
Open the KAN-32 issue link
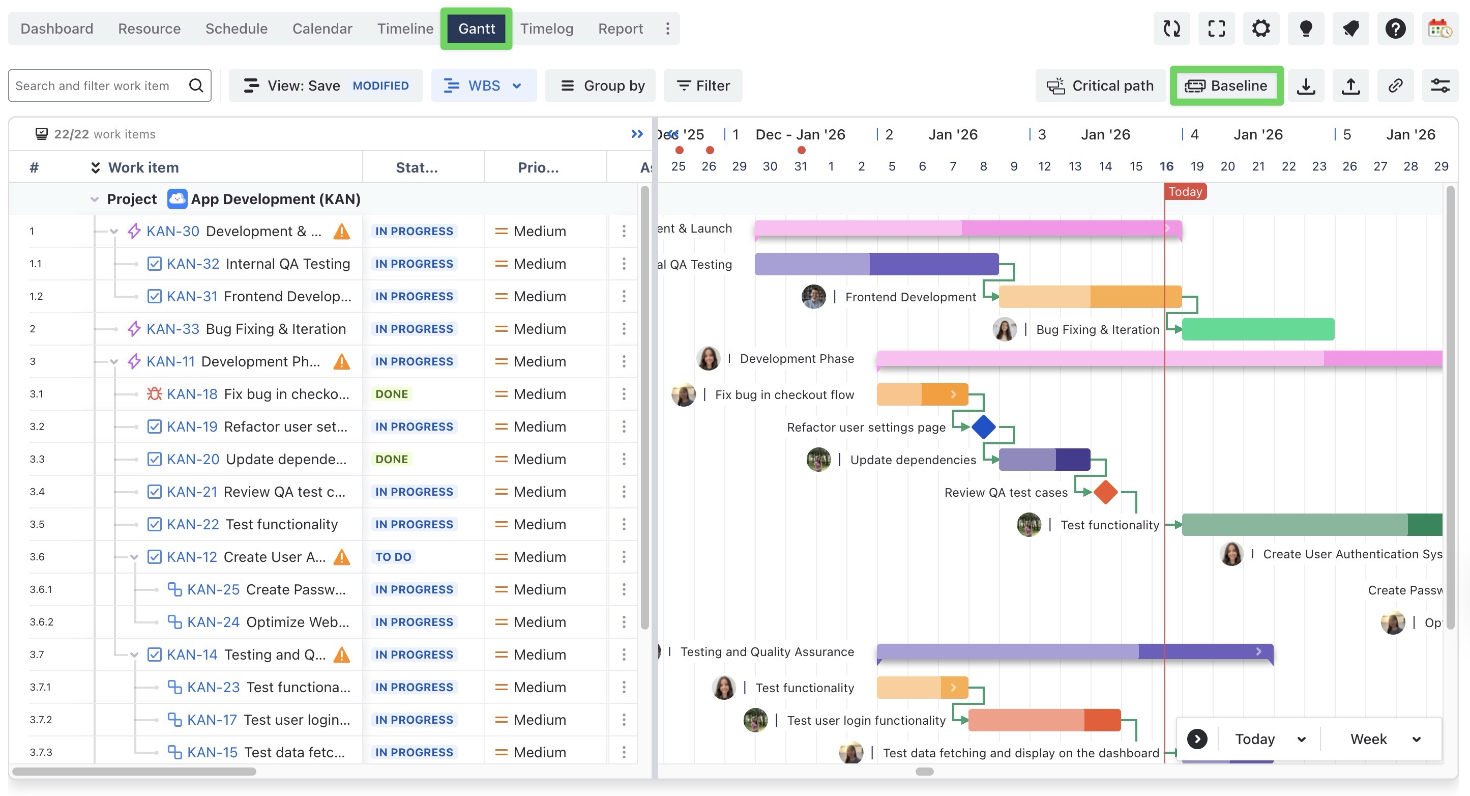tap(193, 264)
